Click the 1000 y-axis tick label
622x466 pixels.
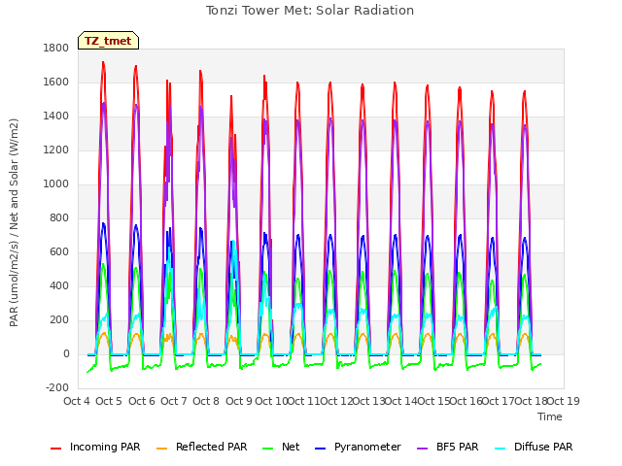point(56,183)
